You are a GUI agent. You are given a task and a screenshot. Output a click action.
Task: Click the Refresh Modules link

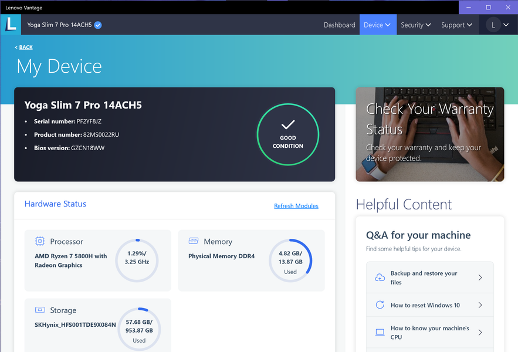tap(296, 205)
